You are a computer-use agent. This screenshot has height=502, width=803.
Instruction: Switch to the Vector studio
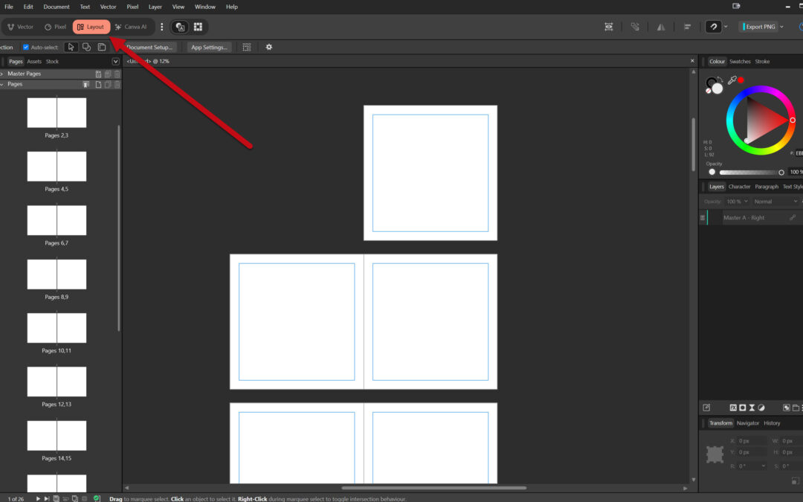tap(21, 27)
